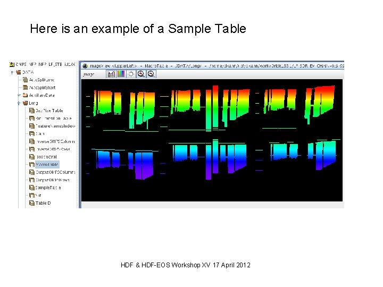Select the IsoSpectral dataset

pos(46,157)
